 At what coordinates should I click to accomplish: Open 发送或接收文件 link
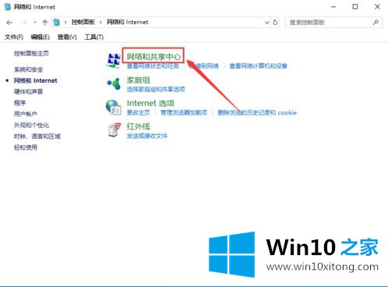pos(147,136)
